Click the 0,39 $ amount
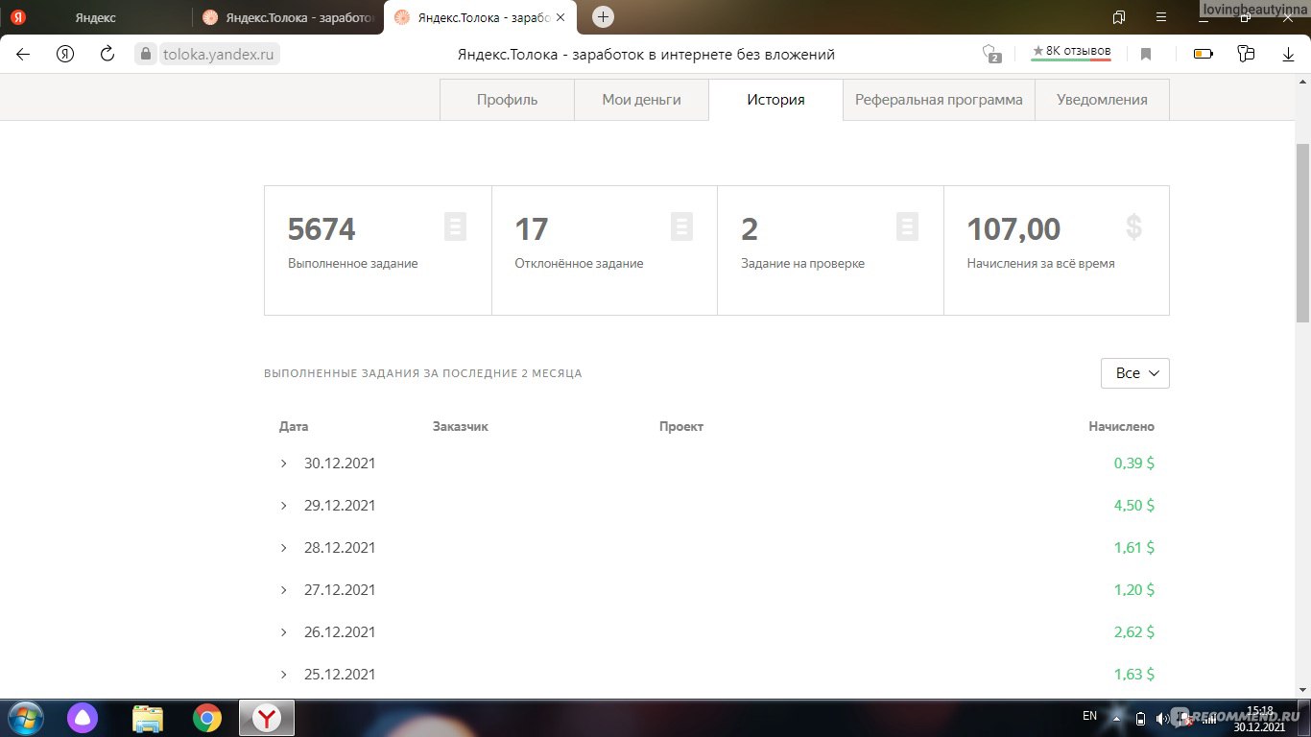This screenshot has width=1311, height=737. (x=1134, y=464)
